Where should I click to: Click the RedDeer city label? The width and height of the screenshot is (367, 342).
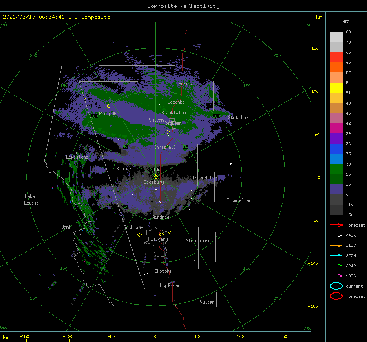point(173,123)
